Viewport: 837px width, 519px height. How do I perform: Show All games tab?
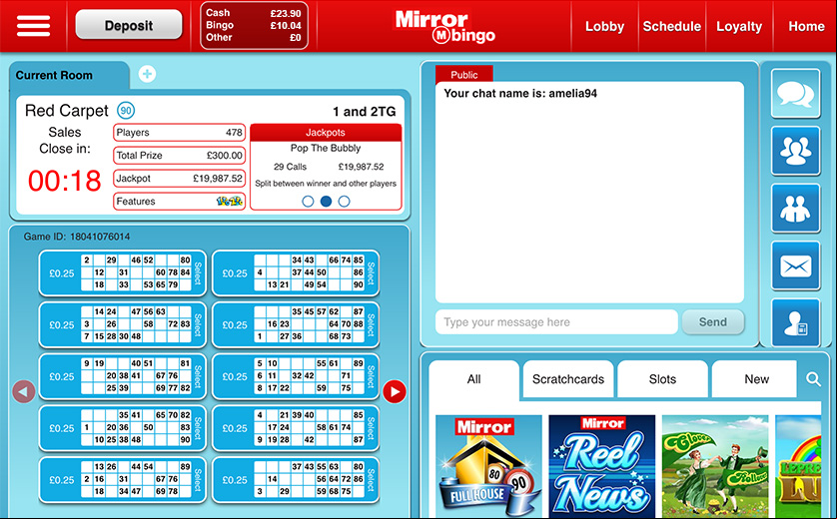click(473, 379)
